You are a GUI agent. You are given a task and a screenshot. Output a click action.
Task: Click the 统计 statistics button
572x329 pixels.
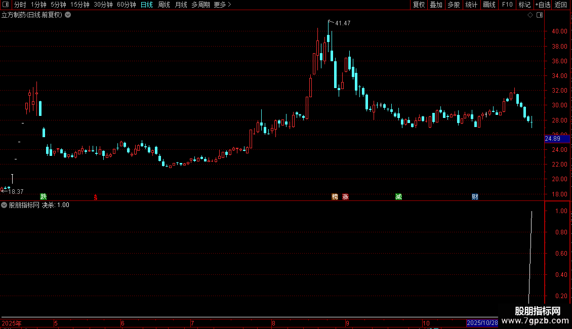pos(471,5)
